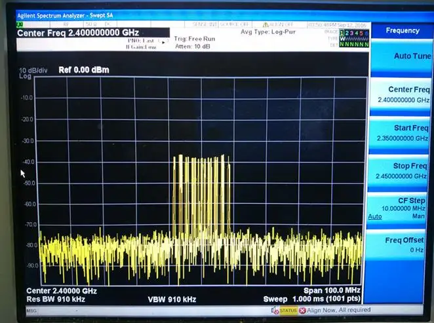Click the MSG label in status bar

pos(31,311)
